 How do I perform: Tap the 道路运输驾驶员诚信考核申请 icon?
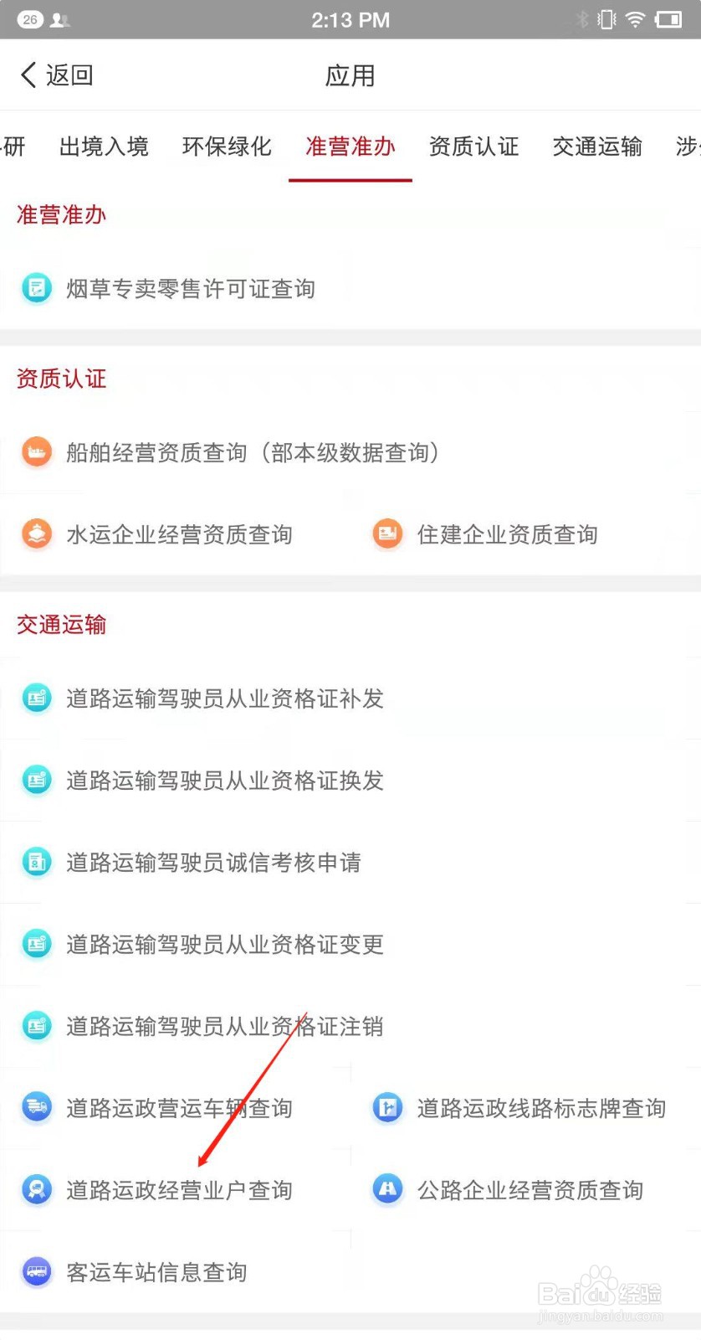click(37, 862)
